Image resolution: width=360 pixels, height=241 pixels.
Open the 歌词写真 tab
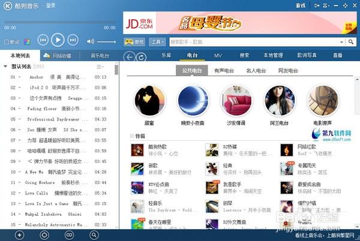click(x=307, y=55)
